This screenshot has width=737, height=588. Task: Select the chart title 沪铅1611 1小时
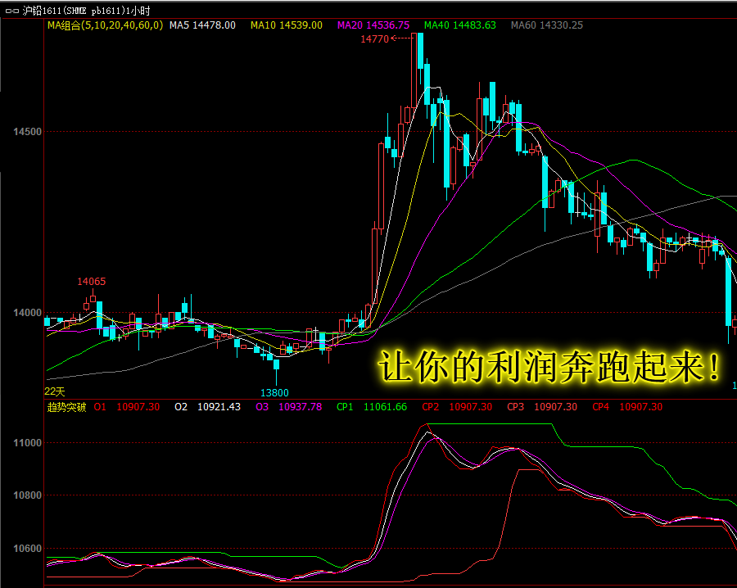click(x=86, y=11)
